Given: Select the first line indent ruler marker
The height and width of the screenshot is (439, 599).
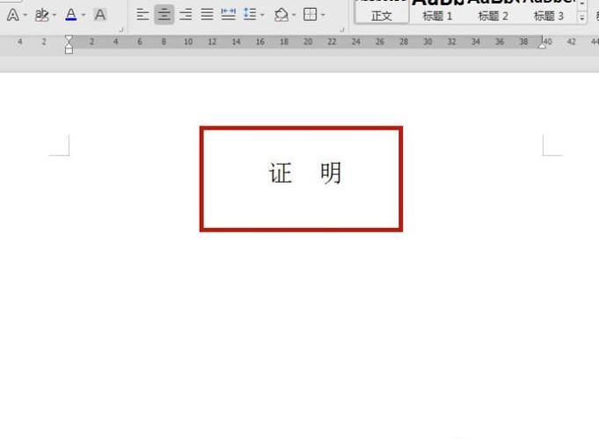Looking at the screenshot, I should coord(69,38).
